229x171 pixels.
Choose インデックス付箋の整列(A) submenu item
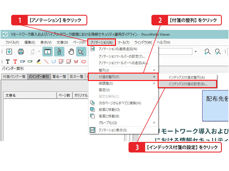coord(187,77)
